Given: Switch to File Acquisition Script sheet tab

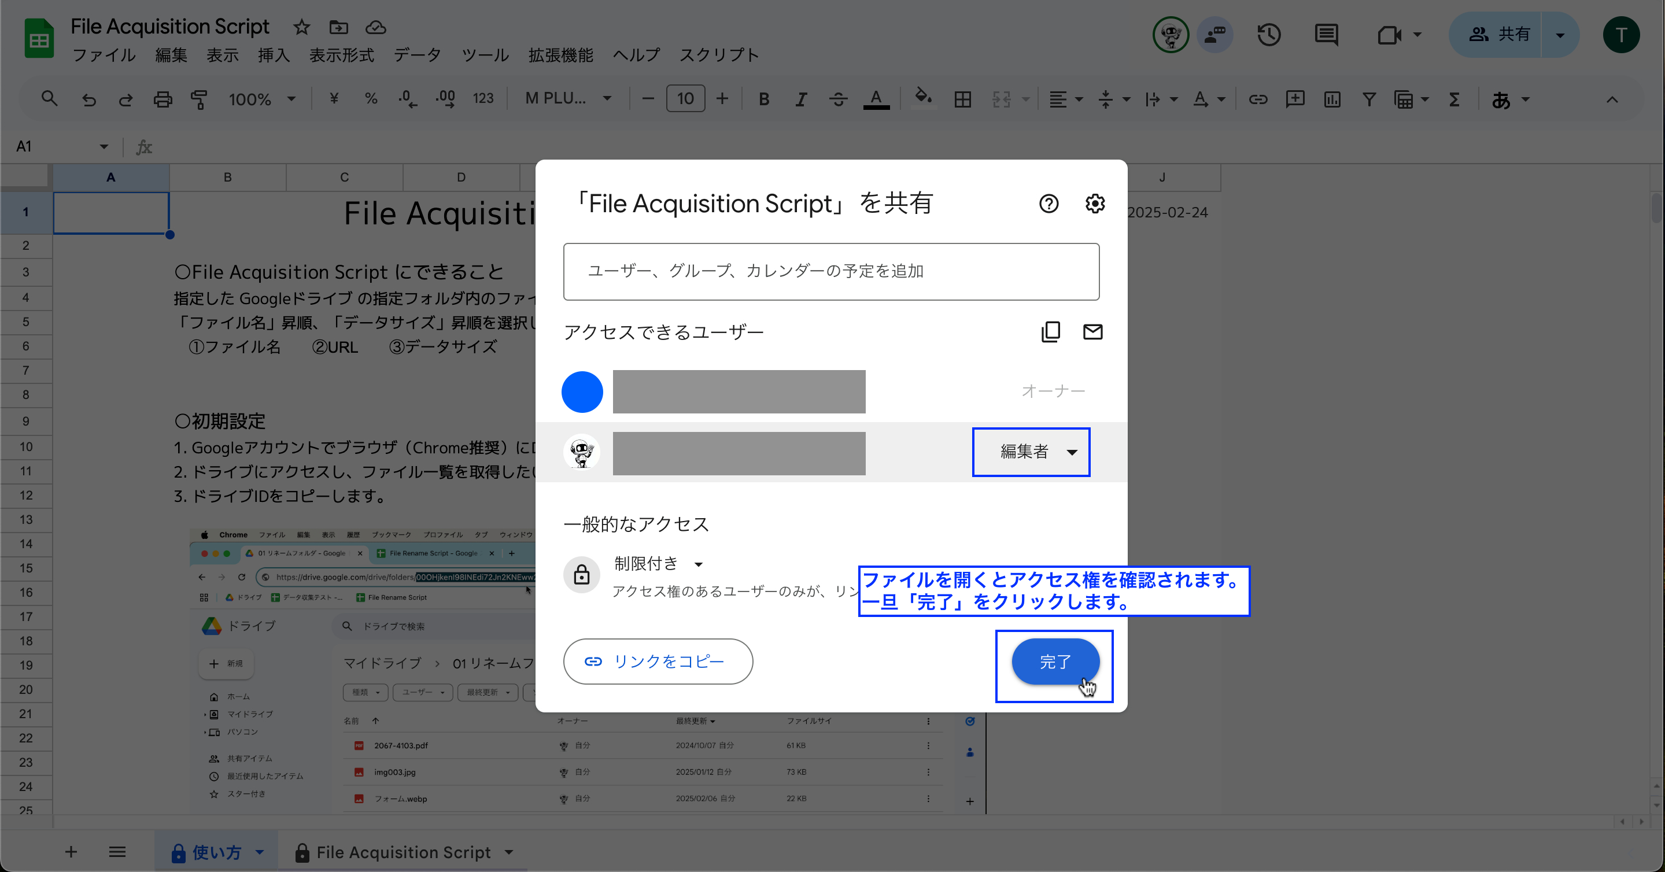Looking at the screenshot, I should pyautogui.click(x=403, y=852).
